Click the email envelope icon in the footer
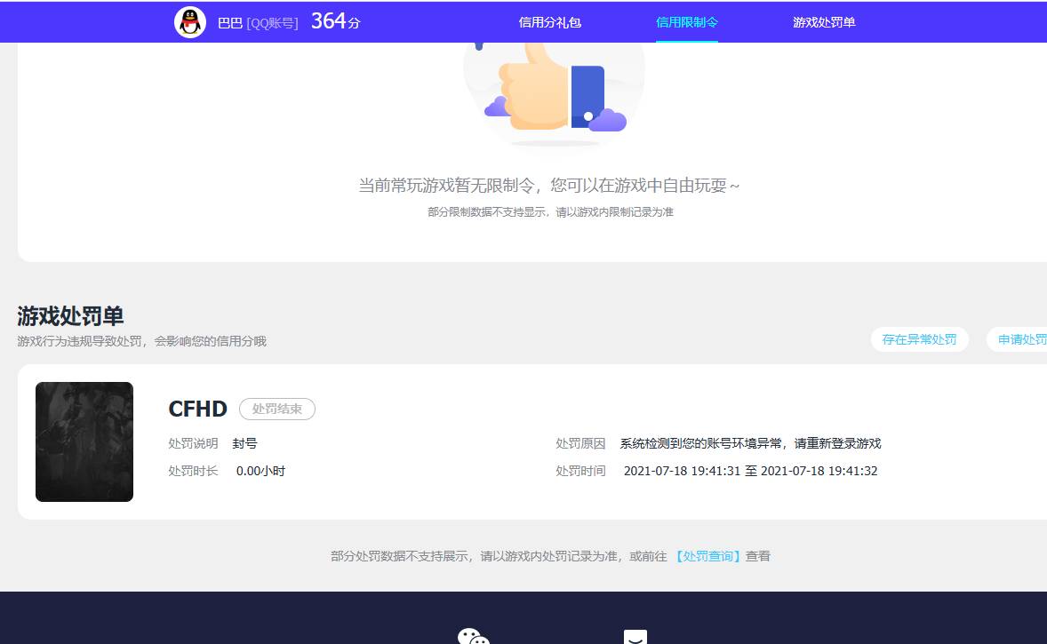This screenshot has width=1047, height=644. tap(634, 636)
